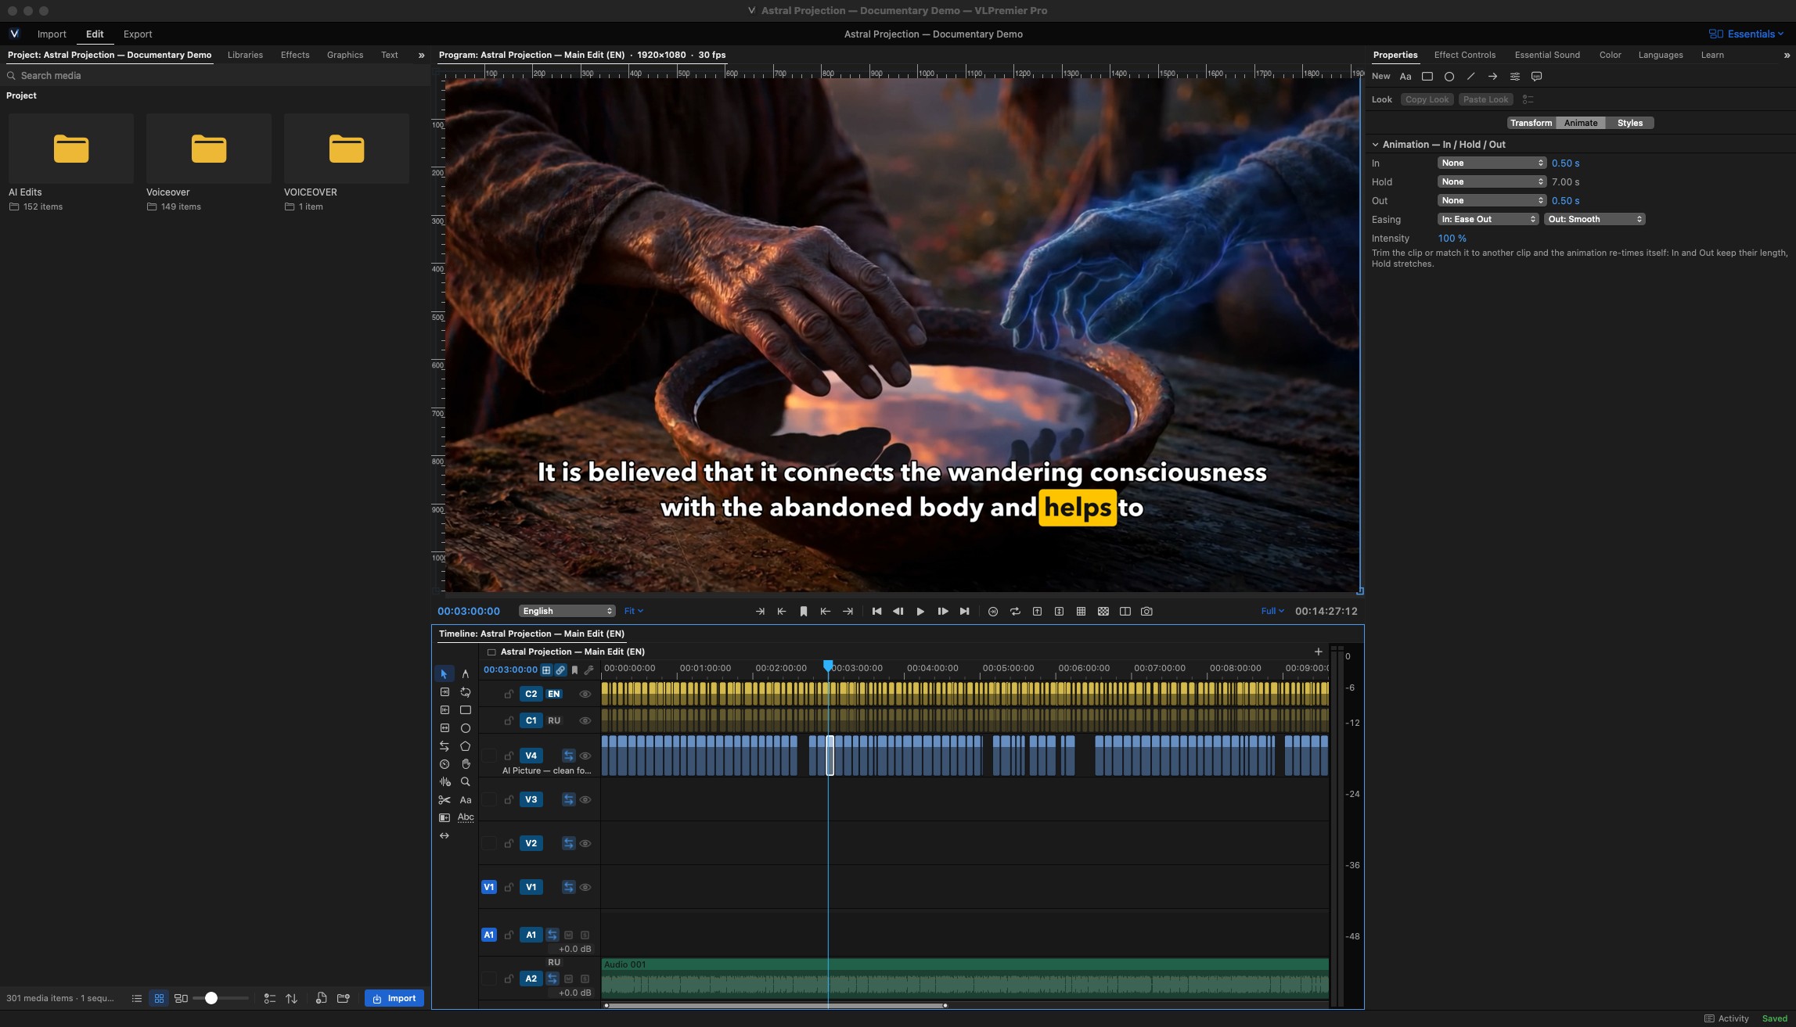Image resolution: width=1796 pixels, height=1027 pixels.
Task: Step forward one frame
Action: click(x=942, y=612)
